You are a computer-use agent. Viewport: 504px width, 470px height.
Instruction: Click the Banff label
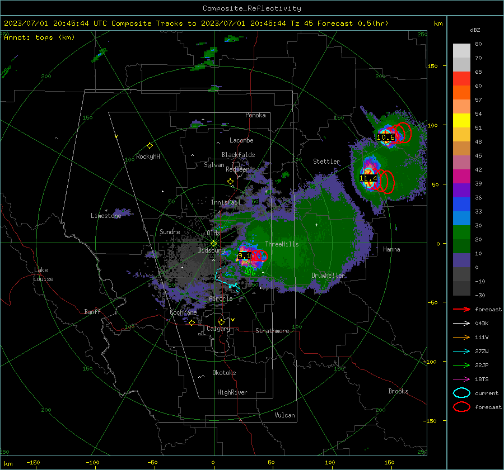(x=92, y=311)
